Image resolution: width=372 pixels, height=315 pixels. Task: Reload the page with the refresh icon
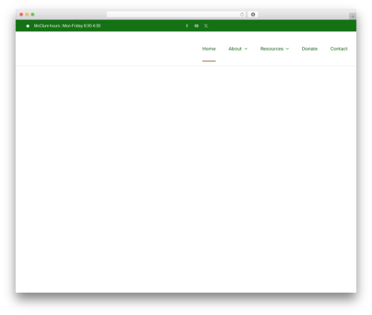pyautogui.click(x=242, y=15)
